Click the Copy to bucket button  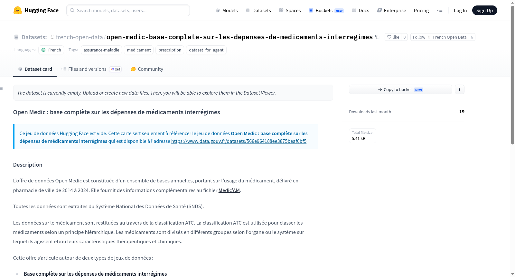(400, 89)
